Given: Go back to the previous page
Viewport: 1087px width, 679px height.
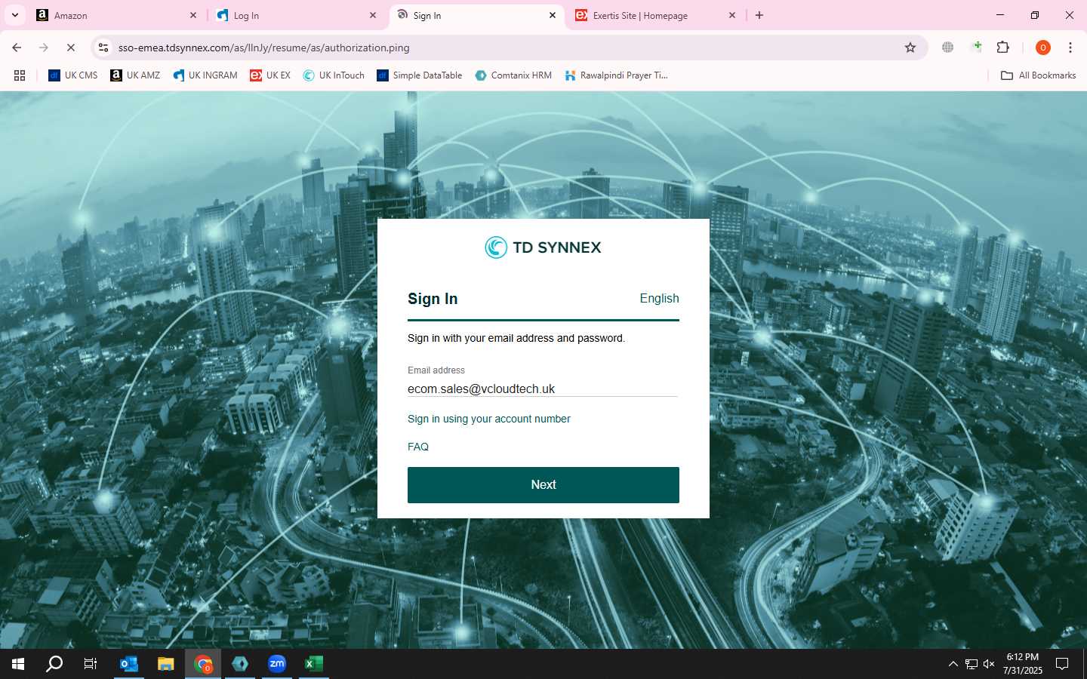Looking at the screenshot, I should click(x=17, y=48).
